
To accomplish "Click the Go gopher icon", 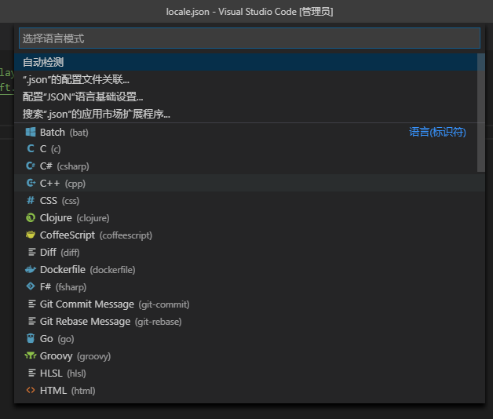I will [31, 338].
